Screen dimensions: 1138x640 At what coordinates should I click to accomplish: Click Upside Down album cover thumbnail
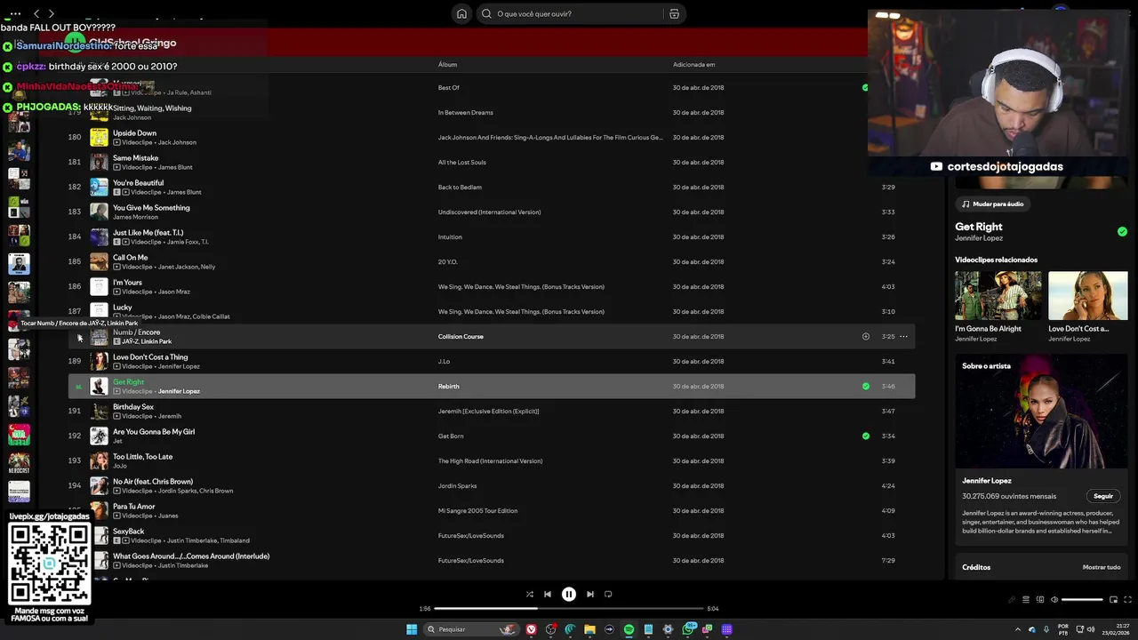pos(99,138)
